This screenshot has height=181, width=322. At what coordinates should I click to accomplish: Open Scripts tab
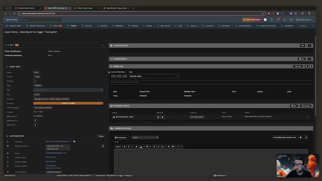pyautogui.click(x=148, y=26)
